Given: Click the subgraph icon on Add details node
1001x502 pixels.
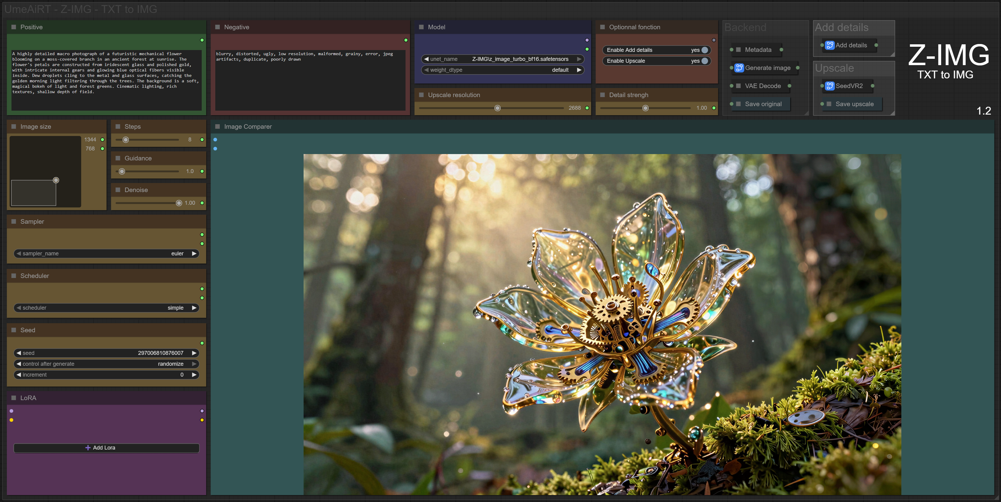Looking at the screenshot, I should tap(829, 46).
